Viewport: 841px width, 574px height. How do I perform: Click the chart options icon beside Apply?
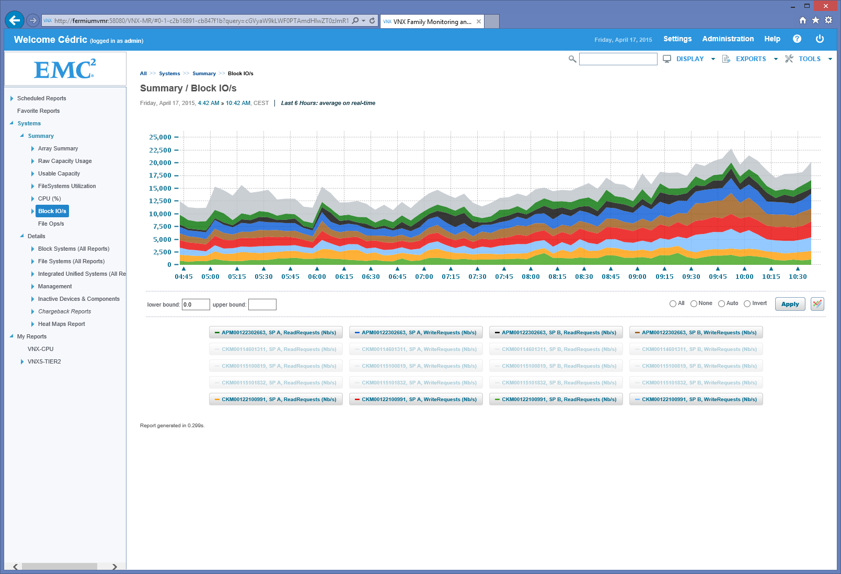[817, 304]
